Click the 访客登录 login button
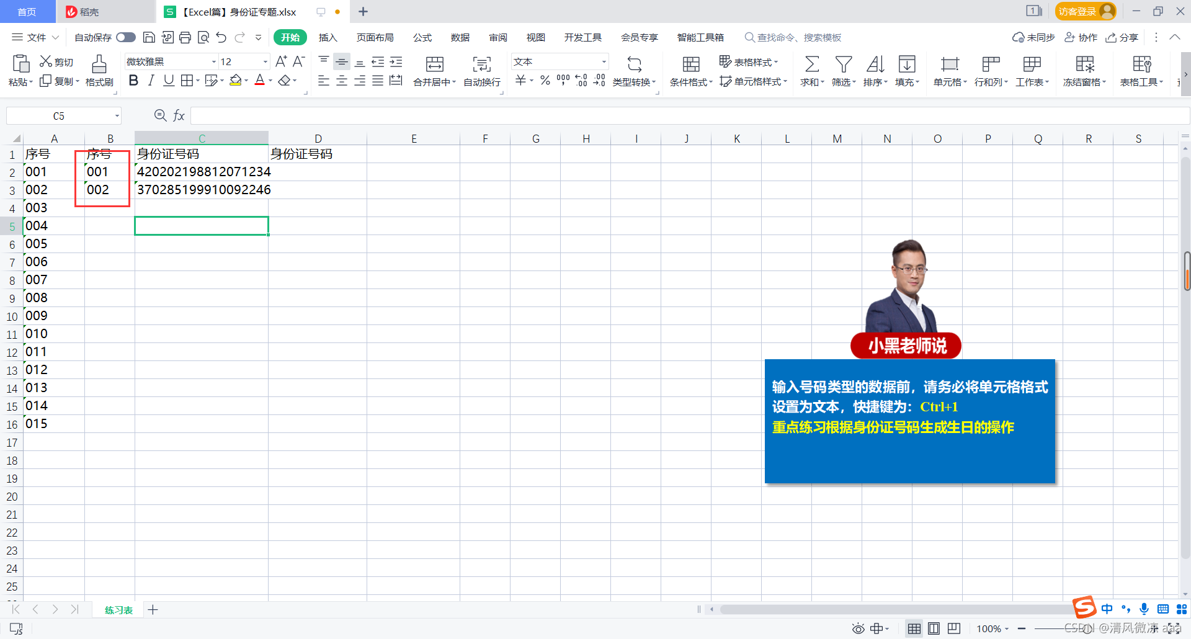 [1086, 11]
